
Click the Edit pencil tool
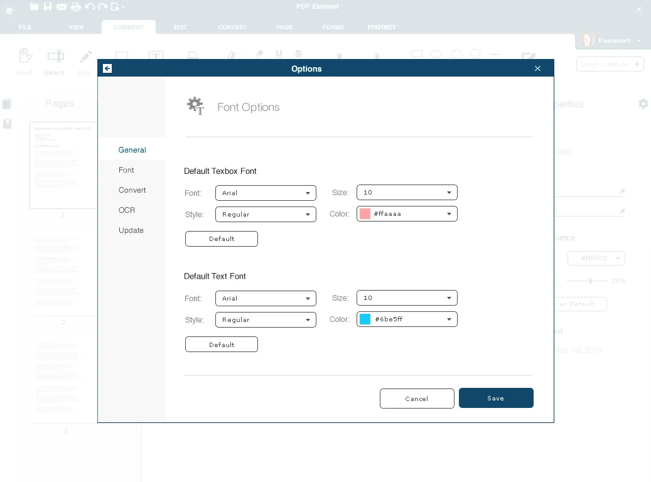point(85,62)
